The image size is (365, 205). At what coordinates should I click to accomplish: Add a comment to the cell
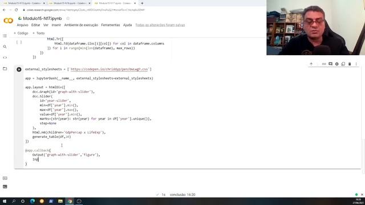330,64
